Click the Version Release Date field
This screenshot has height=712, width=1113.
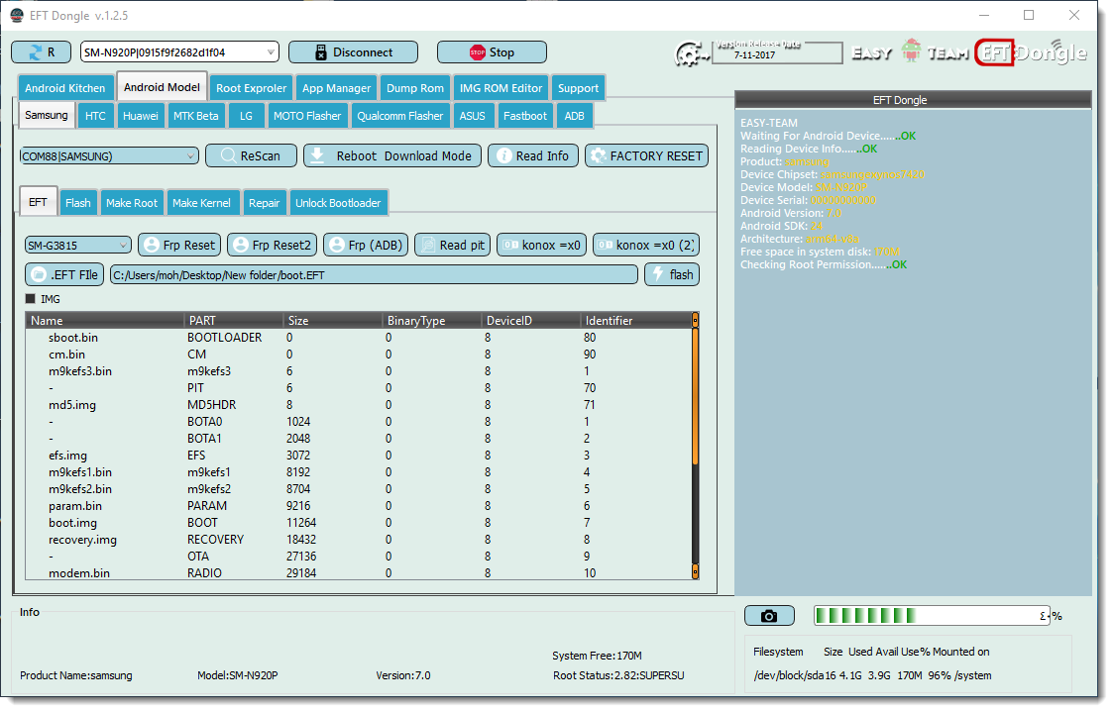tap(777, 53)
